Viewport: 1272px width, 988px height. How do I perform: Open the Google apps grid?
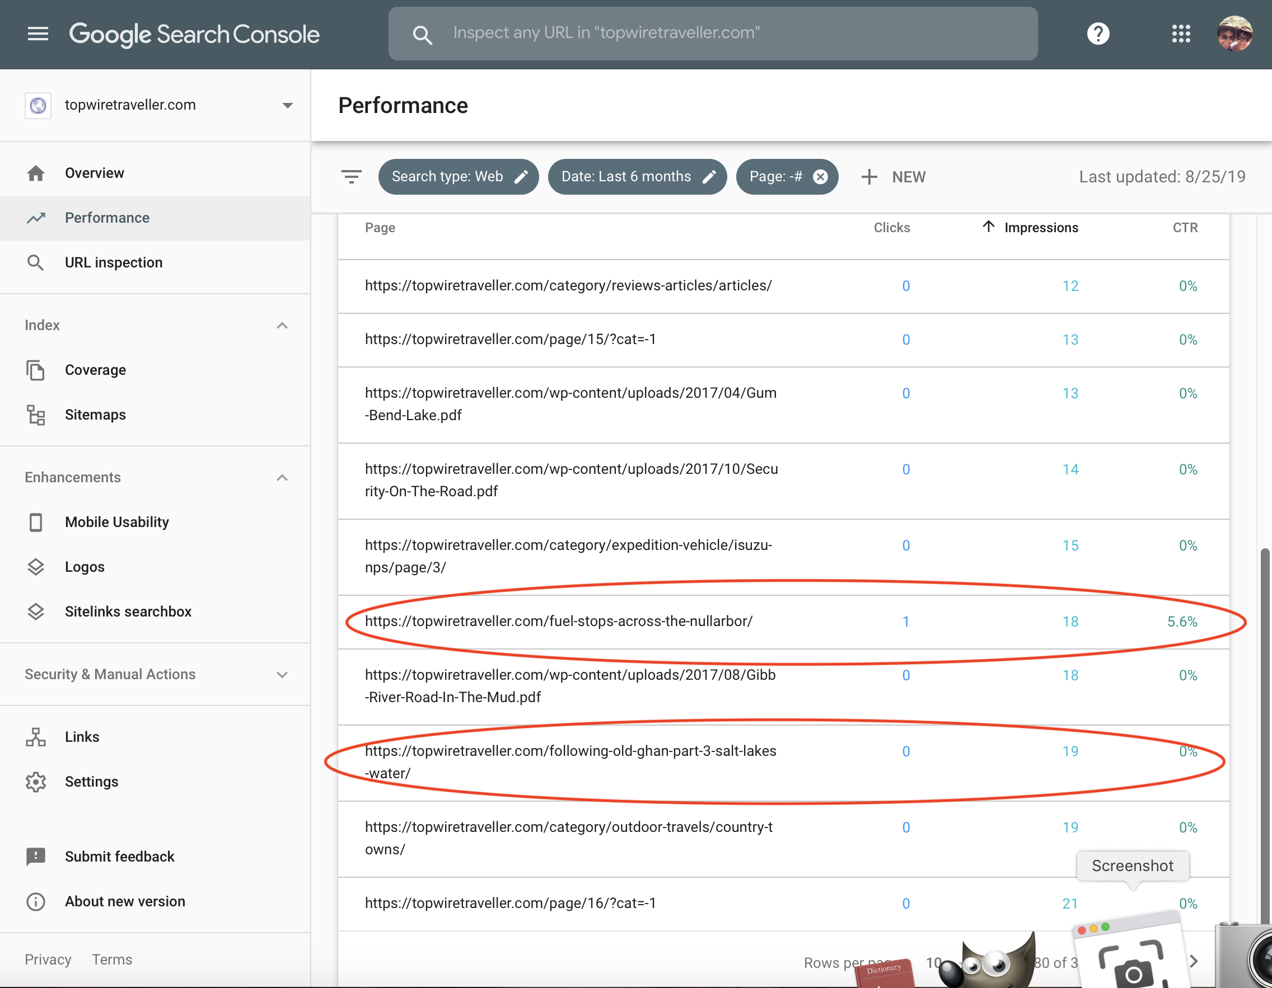click(1181, 34)
